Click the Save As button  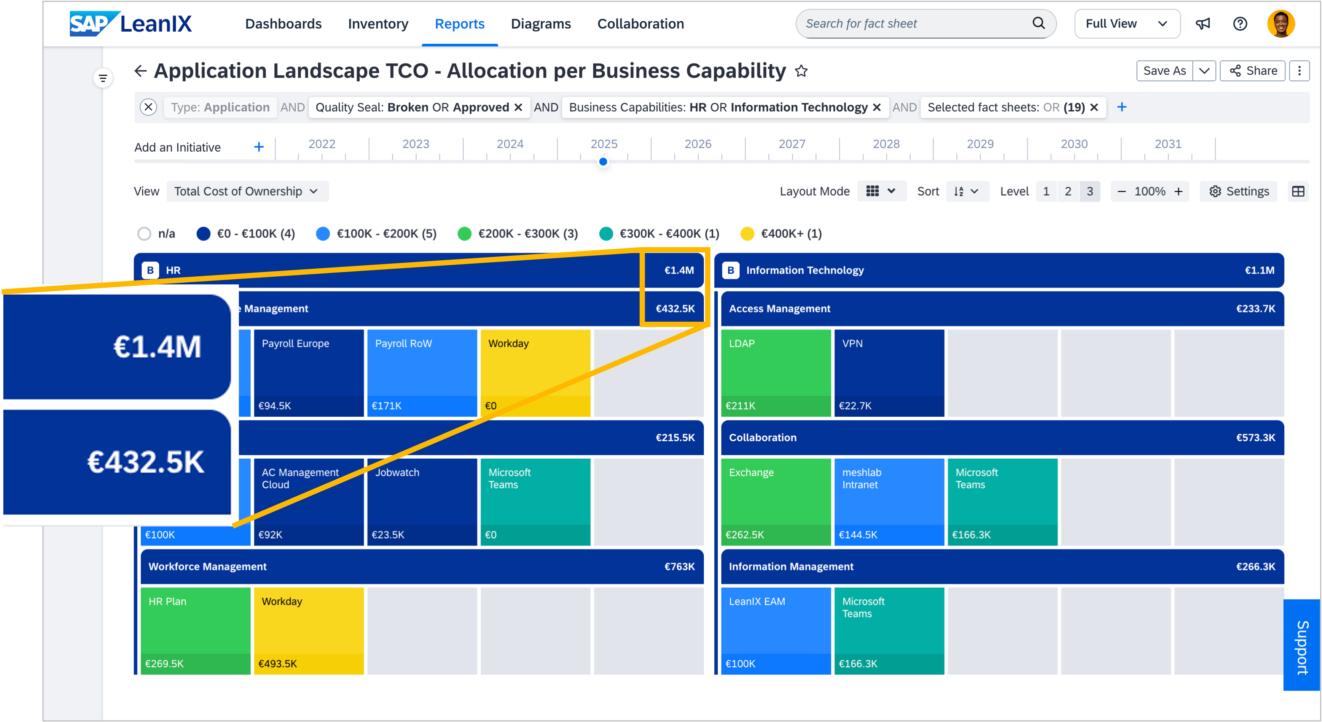(x=1164, y=71)
